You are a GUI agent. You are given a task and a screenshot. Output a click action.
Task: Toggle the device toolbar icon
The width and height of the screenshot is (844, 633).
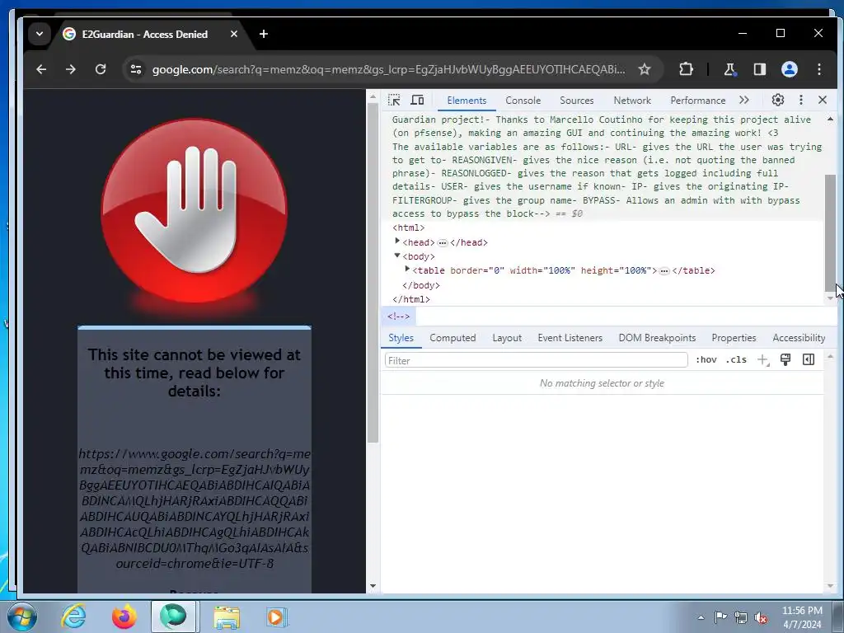[417, 100]
